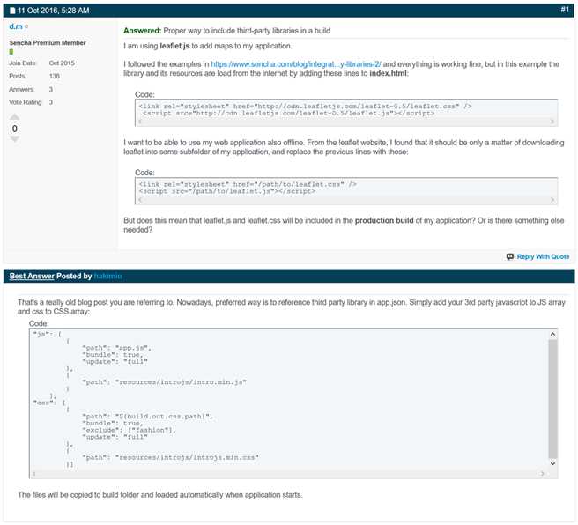Click the vote count 0
This screenshot has height=525, width=578.
pos(14,129)
